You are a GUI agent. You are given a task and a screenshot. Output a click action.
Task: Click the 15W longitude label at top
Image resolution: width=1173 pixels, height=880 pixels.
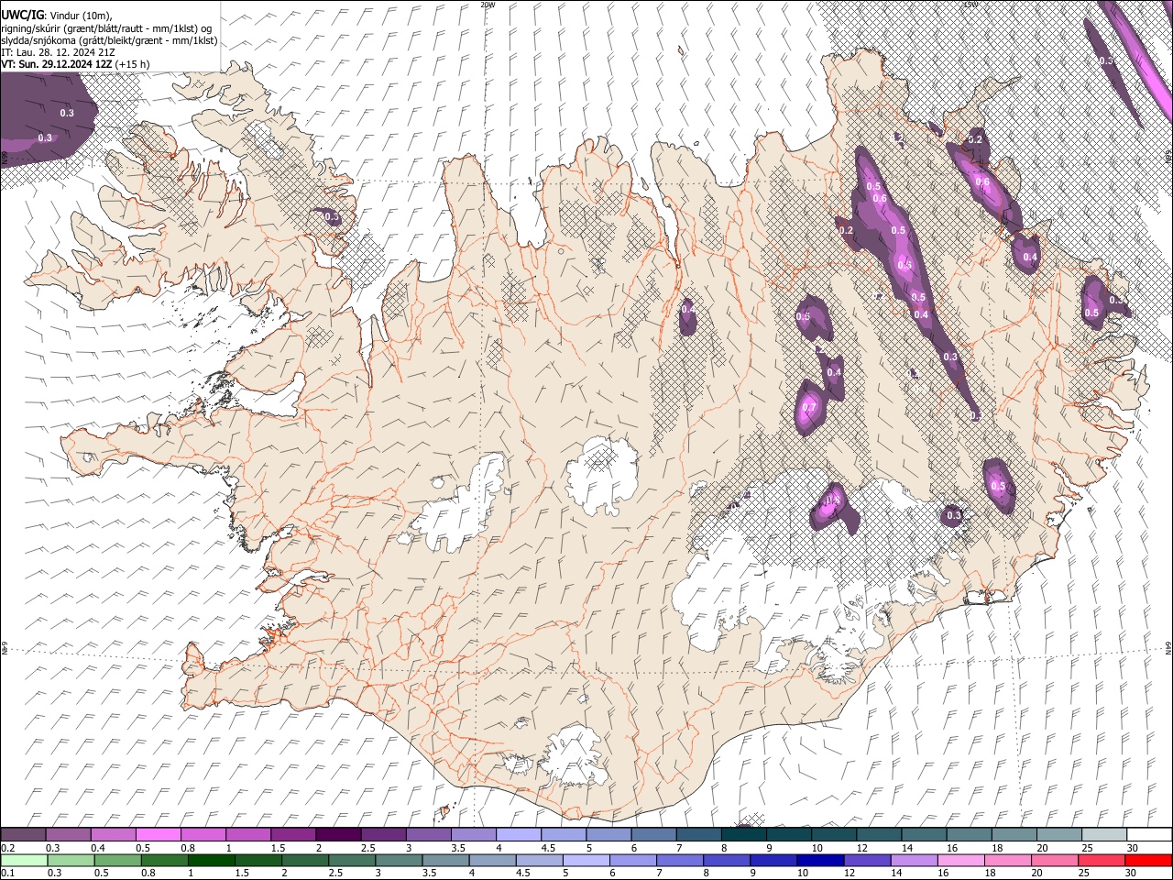[x=970, y=5]
